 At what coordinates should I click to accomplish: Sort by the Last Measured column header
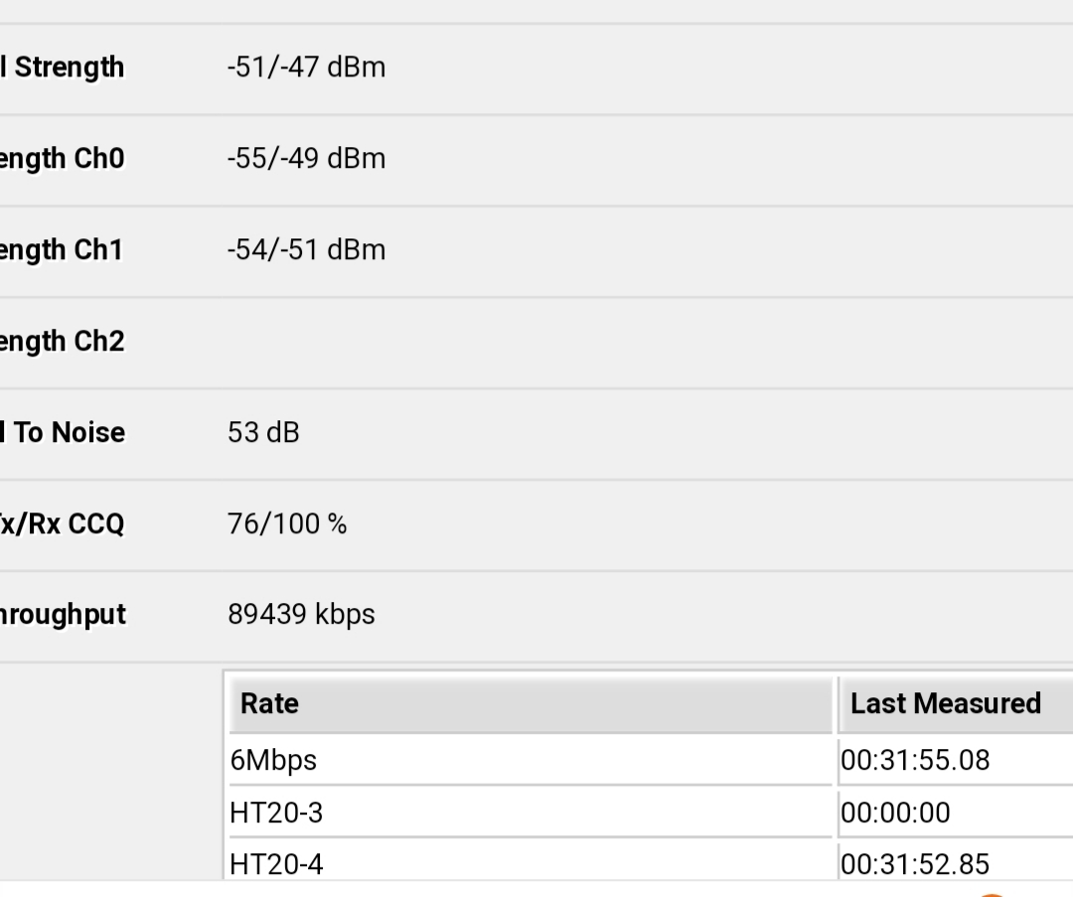945,704
